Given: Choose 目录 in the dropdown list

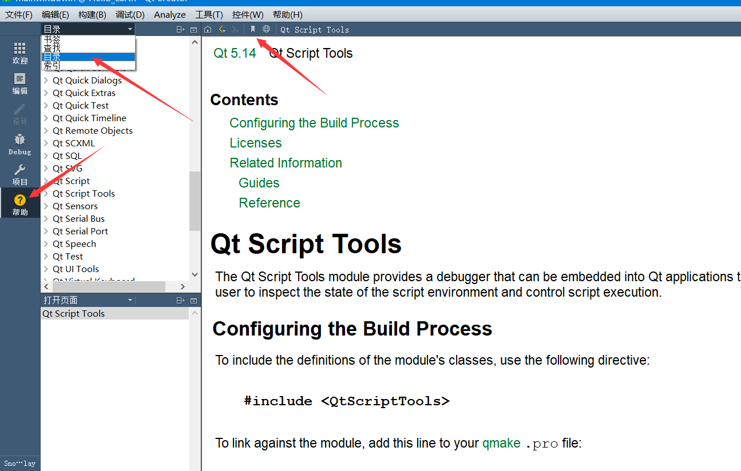Looking at the screenshot, I should tap(88, 57).
